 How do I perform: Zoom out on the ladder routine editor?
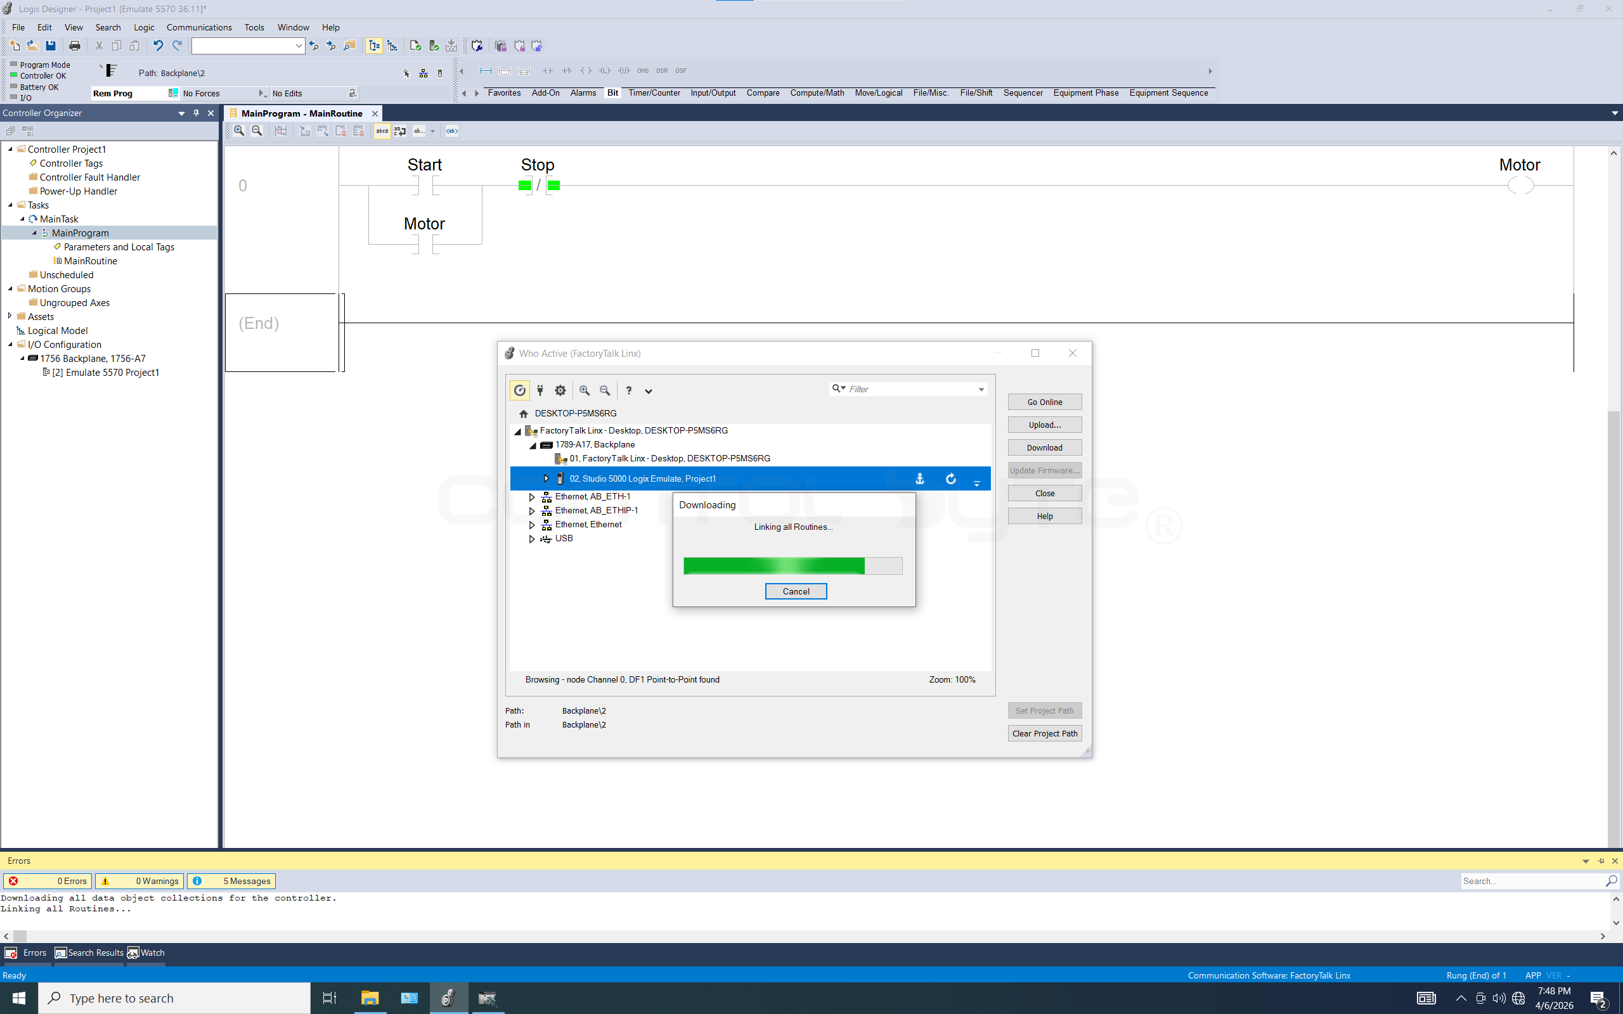click(257, 131)
